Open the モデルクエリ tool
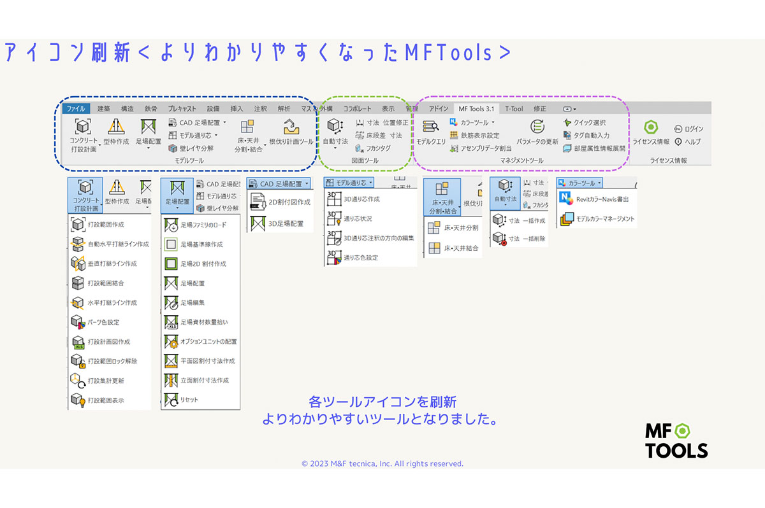The height and width of the screenshot is (508, 765). (x=431, y=132)
